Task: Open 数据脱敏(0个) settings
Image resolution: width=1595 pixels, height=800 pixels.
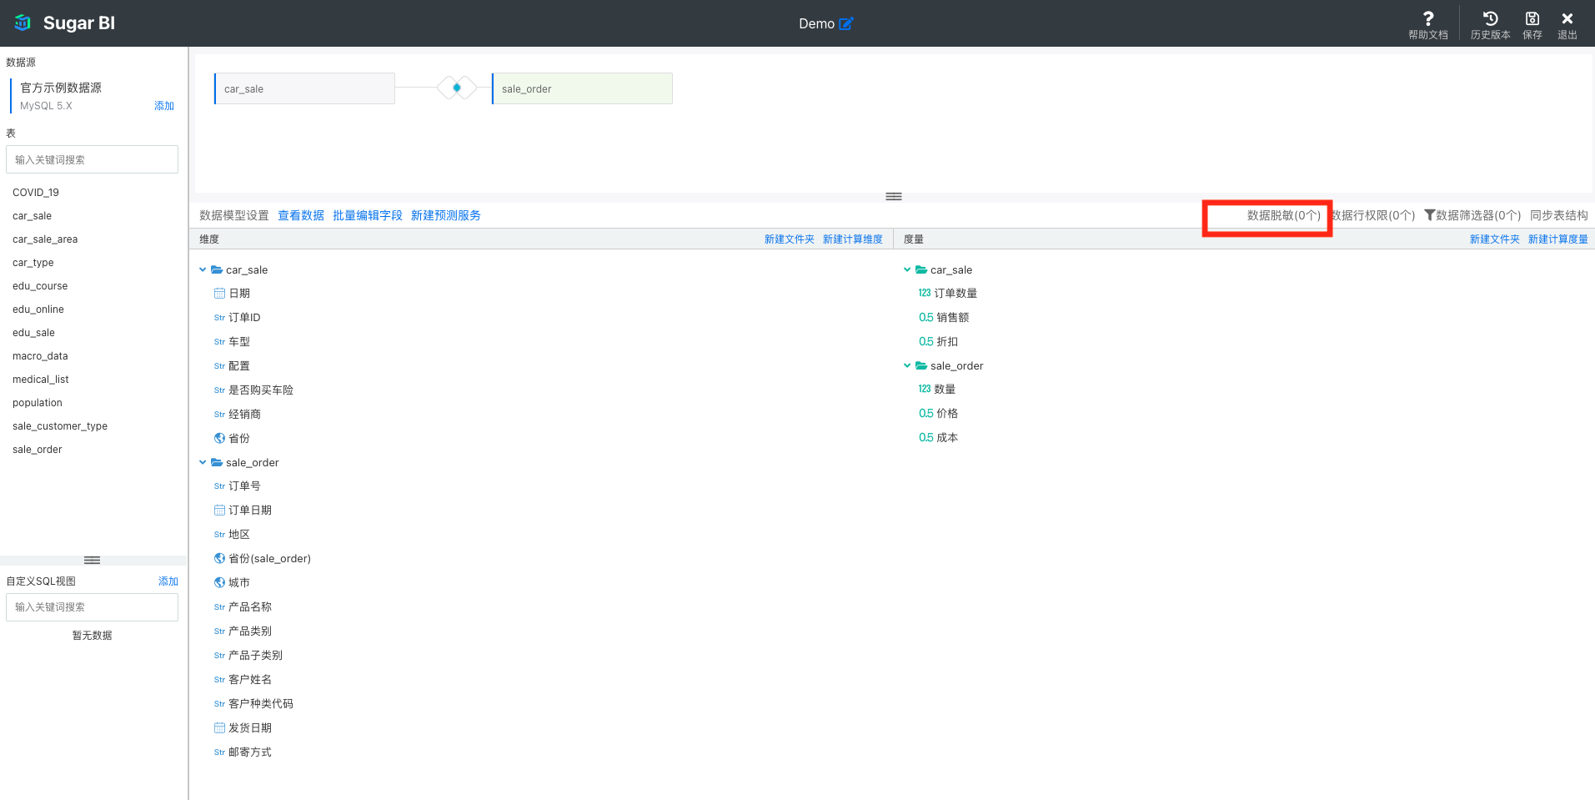Action: pos(1284,215)
